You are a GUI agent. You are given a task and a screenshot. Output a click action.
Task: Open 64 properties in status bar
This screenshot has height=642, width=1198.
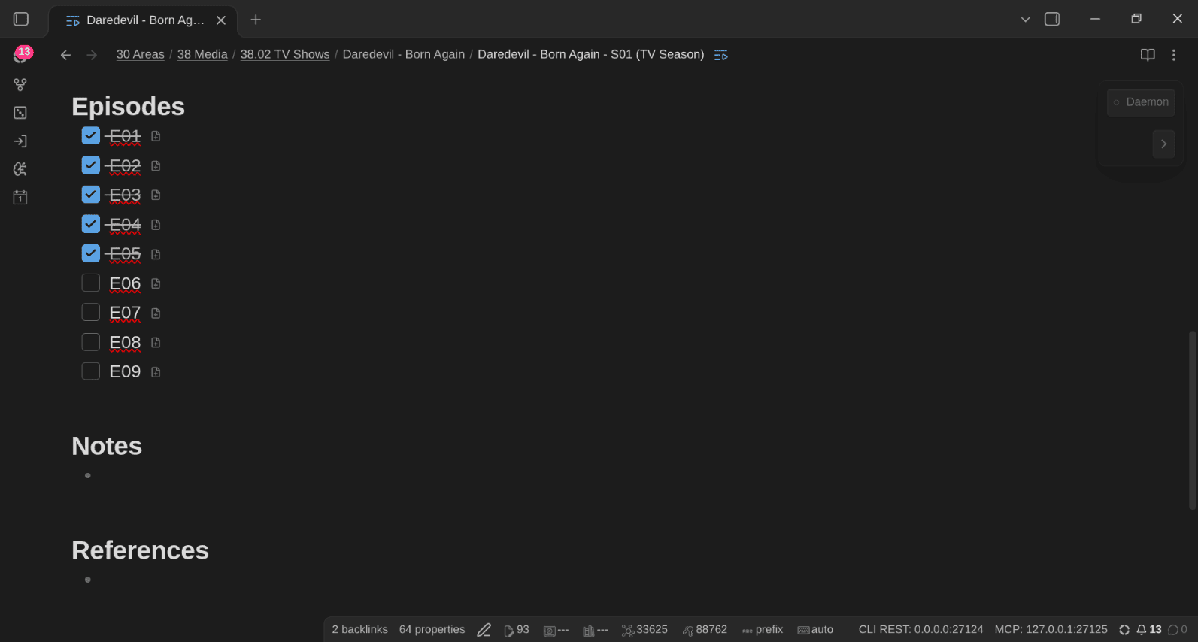[x=432, y=630]
